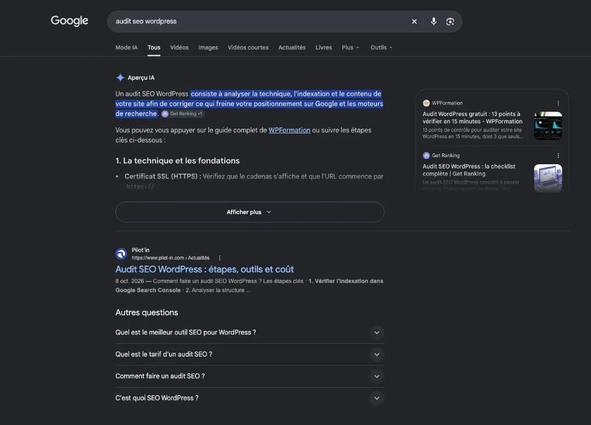Open Actualités tab
This screenshot has height=425, width=591.
[x=292, y=48]
